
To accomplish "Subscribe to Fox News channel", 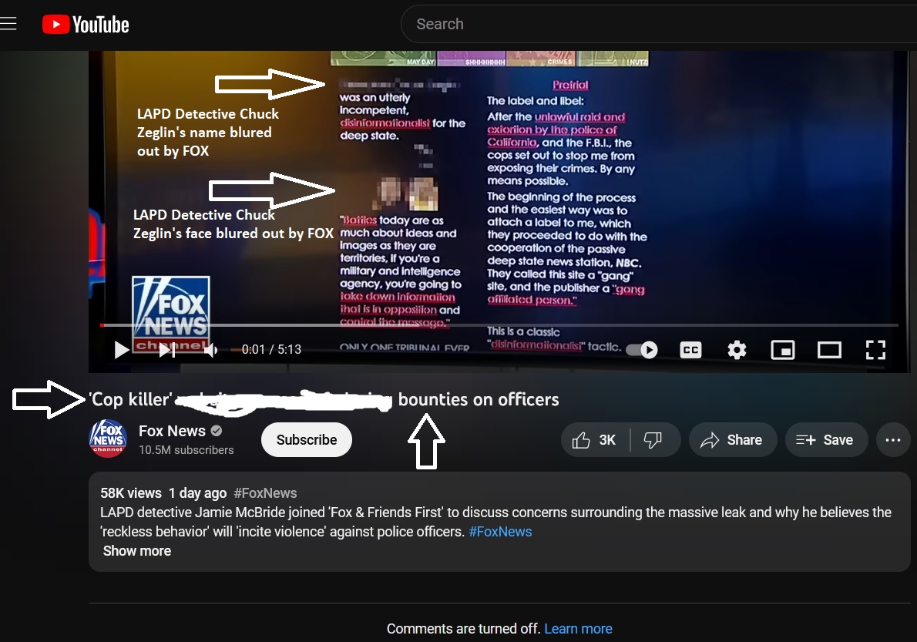I will [x=307, y=440].
